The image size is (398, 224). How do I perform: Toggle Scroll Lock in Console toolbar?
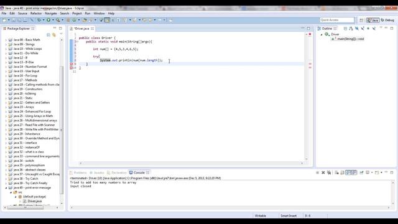click(343, 173)
